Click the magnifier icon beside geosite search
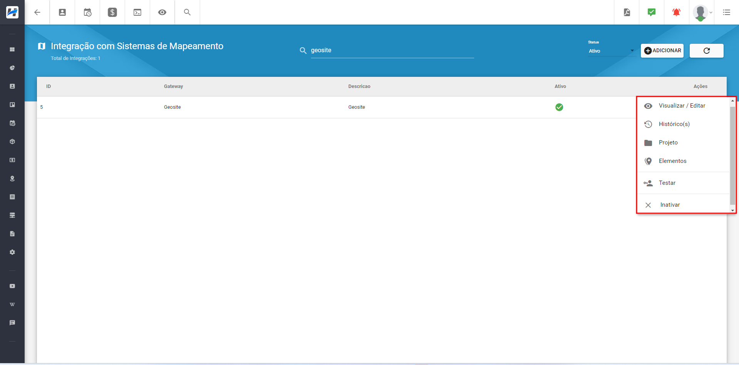 (303, 51)
